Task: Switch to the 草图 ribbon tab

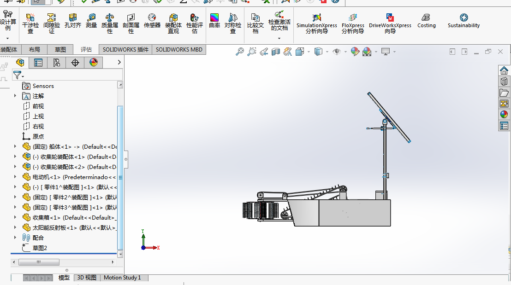Action: (60, 49)
